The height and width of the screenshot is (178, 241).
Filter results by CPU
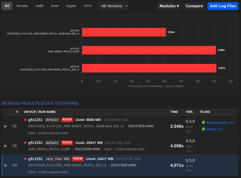pyautogui.click(x=88, y=6)
